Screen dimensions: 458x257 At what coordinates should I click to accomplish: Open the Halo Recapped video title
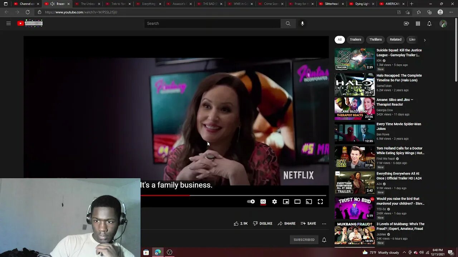point(399,78)
